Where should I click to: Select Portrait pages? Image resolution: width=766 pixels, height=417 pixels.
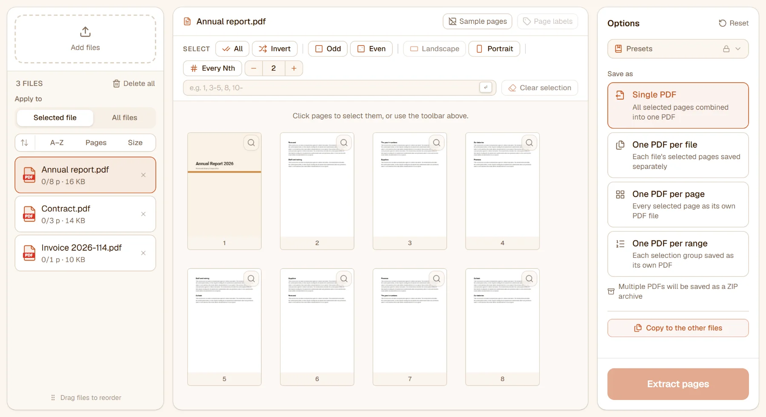point(494,49)
